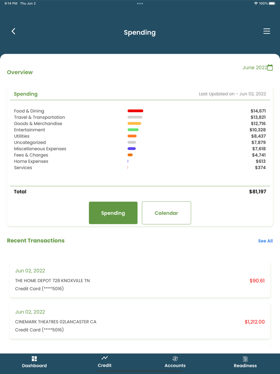Tap the Last Updated on Jun 02, 2022 text
The width and height of the screenshot is (280, 374).
[232, 94]
